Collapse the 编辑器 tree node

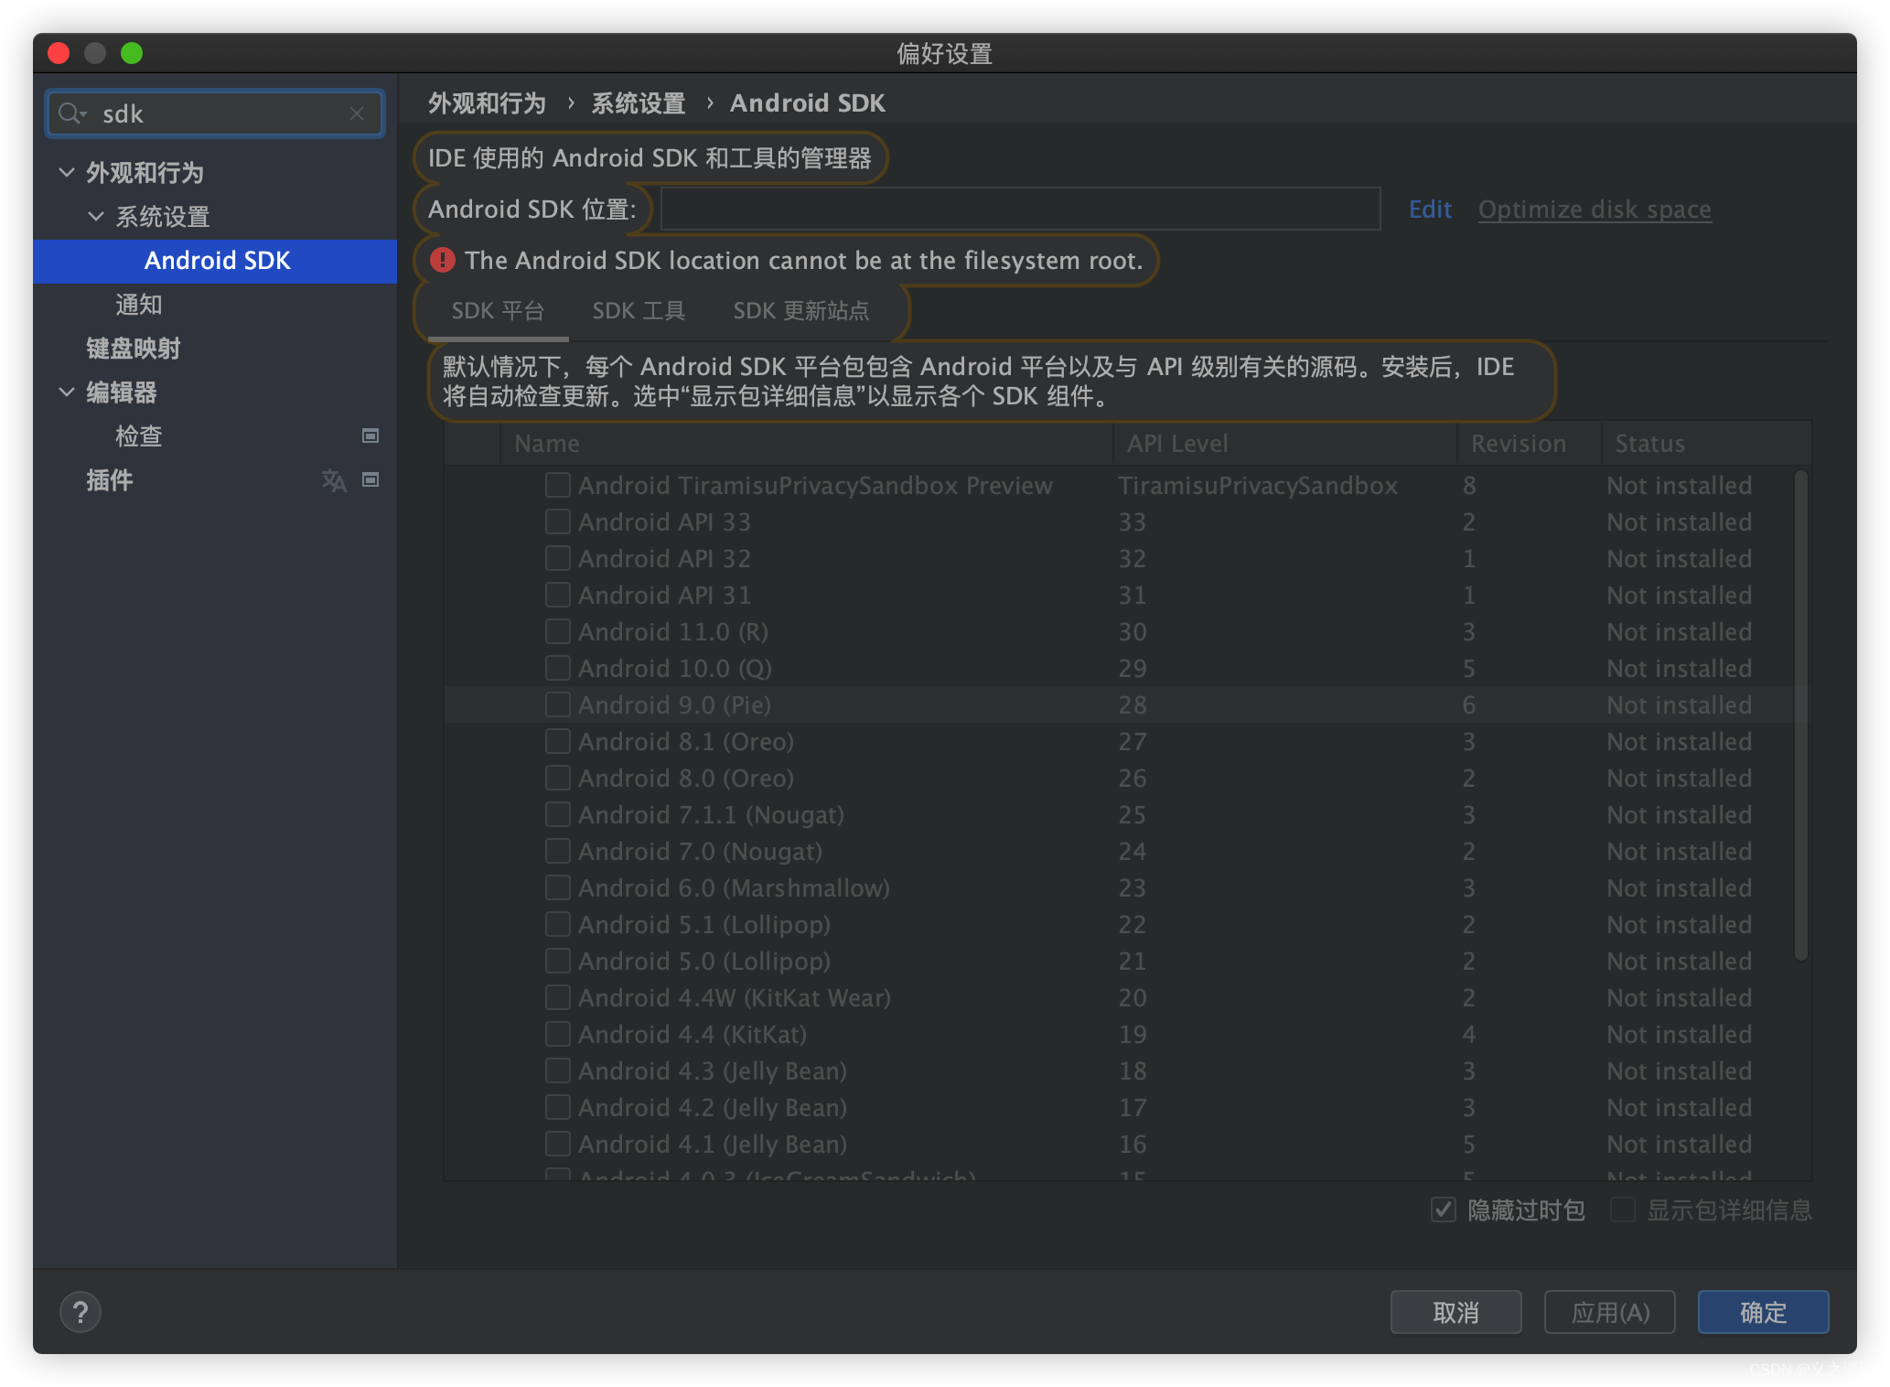point(67,392)
